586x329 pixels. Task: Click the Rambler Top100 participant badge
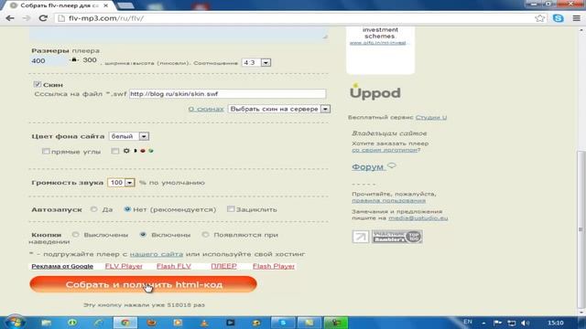[396, 237]
